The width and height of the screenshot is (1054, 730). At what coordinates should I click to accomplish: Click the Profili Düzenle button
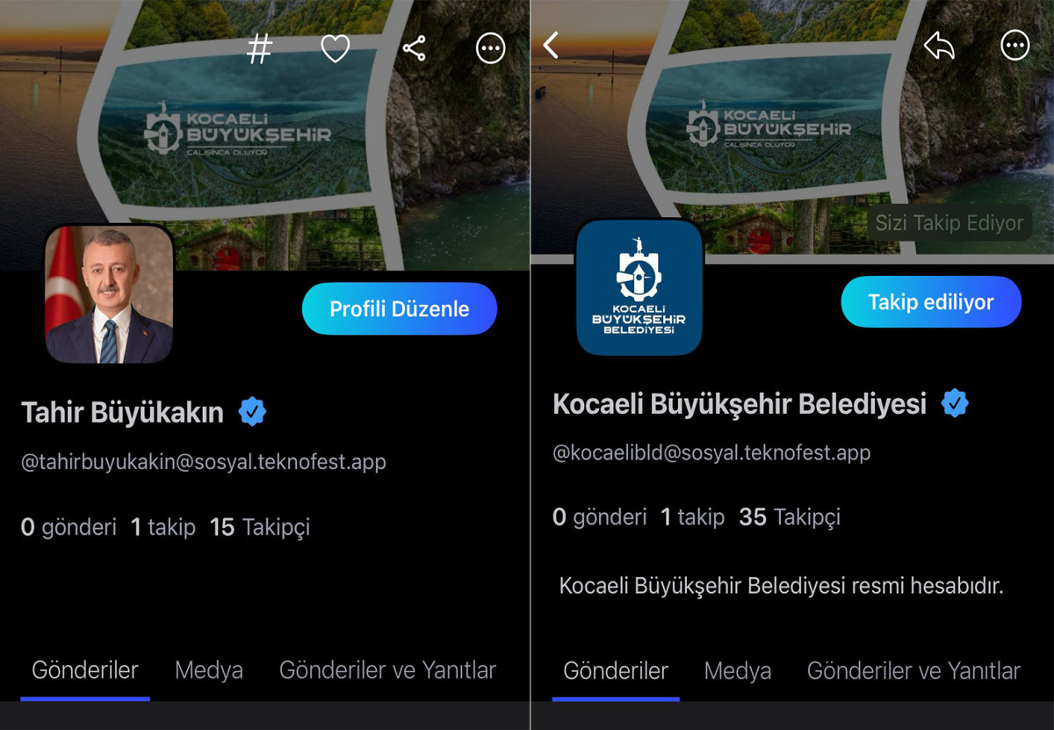tap(400, 309)
